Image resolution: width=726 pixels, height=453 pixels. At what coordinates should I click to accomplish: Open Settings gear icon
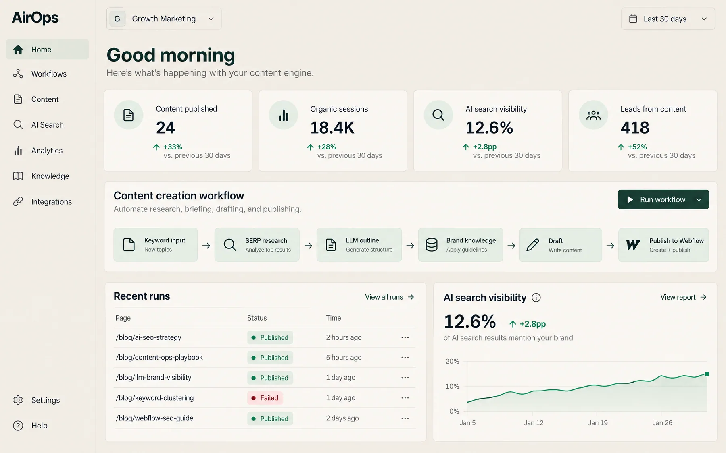[18, 400]
